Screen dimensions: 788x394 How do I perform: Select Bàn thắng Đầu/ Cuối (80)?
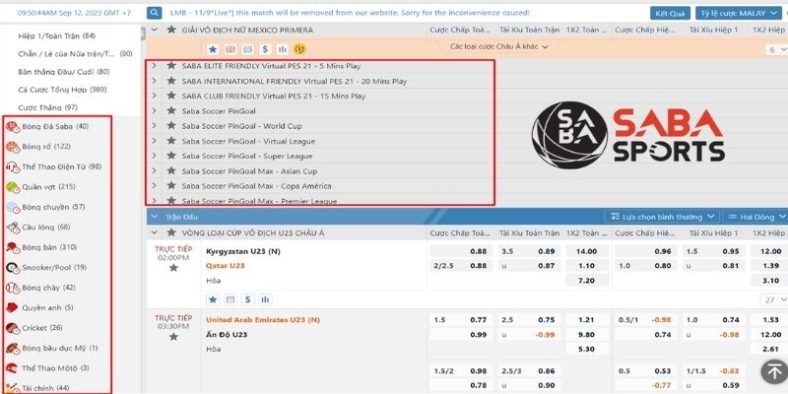point(64,72)
